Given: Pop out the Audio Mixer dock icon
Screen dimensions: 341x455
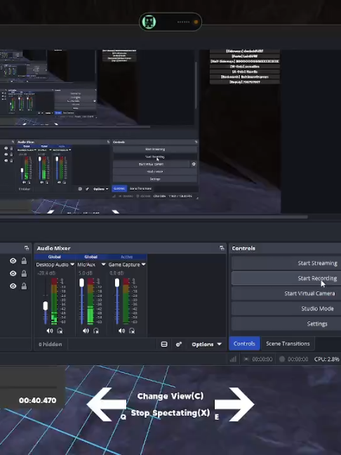Looking at the screenshot, I should (222, 248).
